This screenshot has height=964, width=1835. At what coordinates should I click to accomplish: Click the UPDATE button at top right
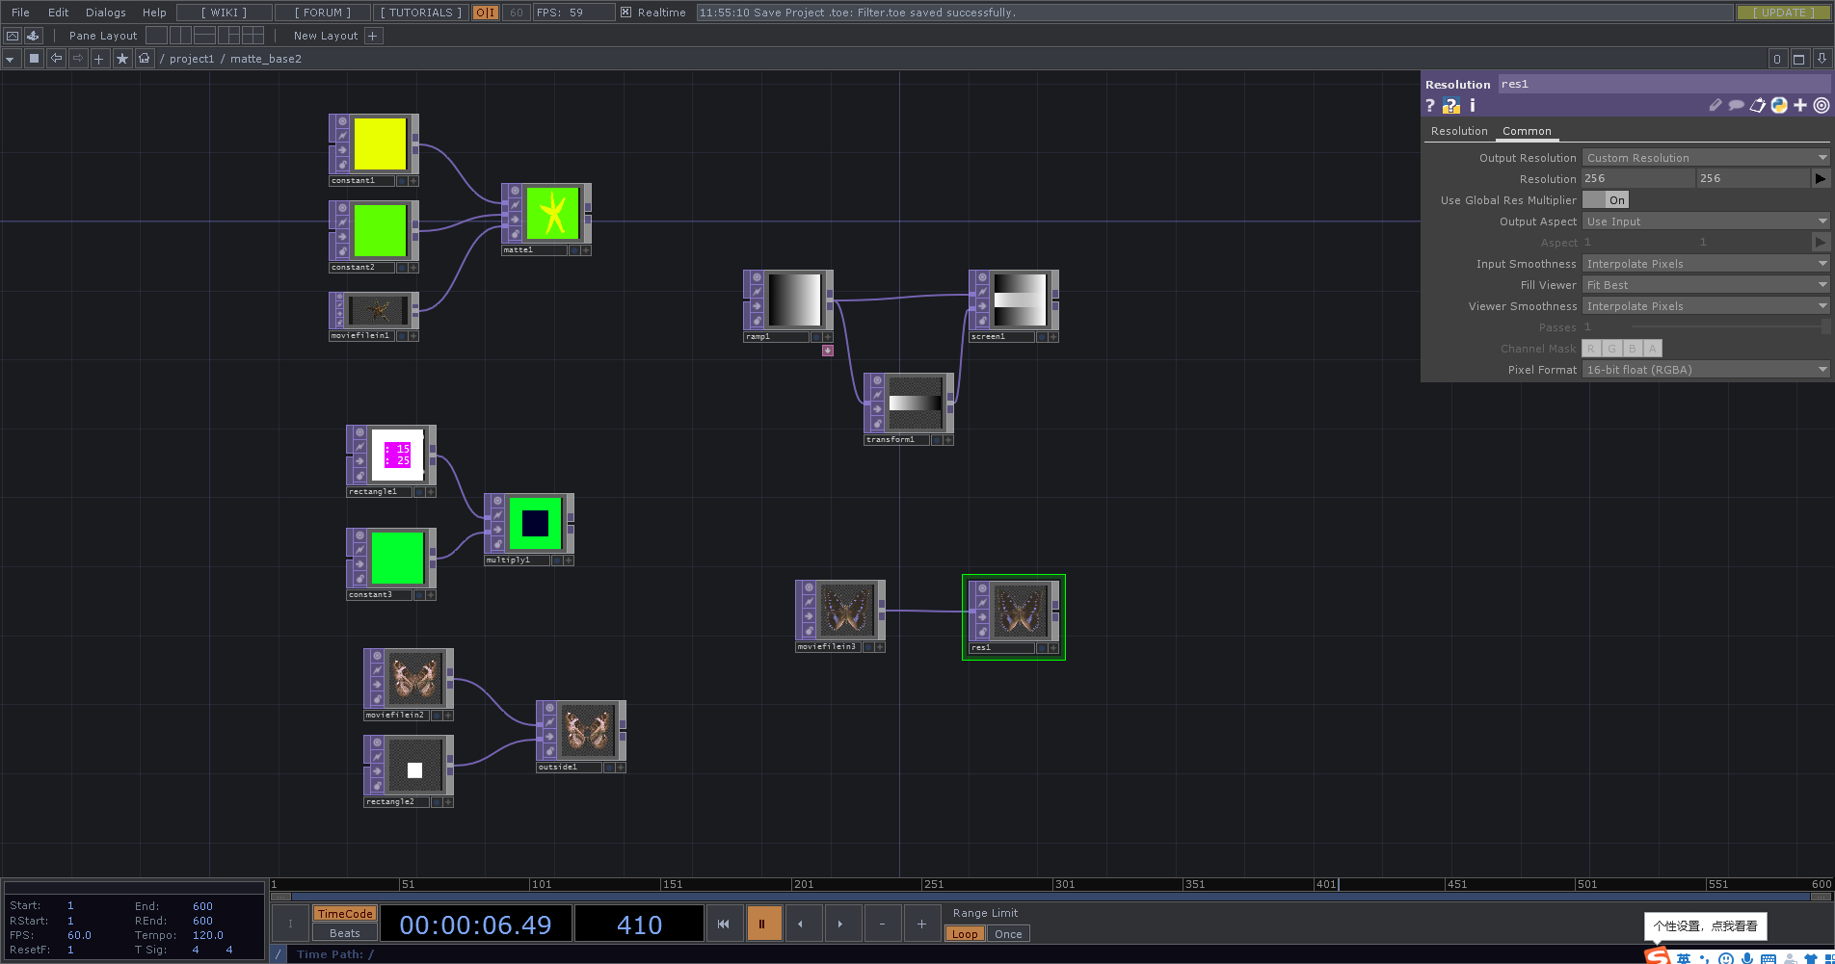[1782, 13]
